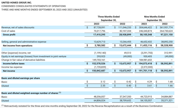Click the 2.35 diluted EPS value
This screenshot has width=178, height=108.
(103, 86)
